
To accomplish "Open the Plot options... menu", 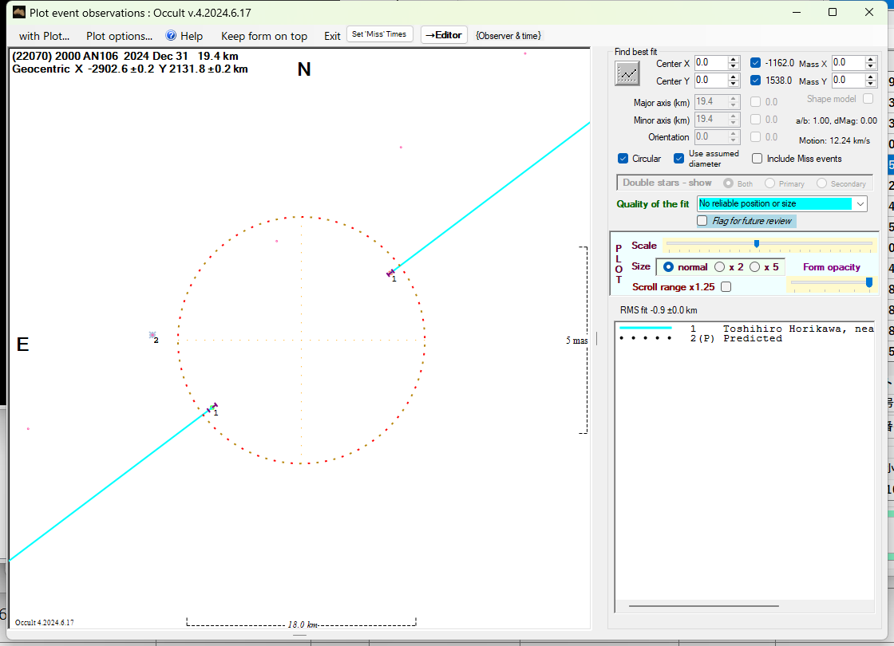I will click(119, 36).
